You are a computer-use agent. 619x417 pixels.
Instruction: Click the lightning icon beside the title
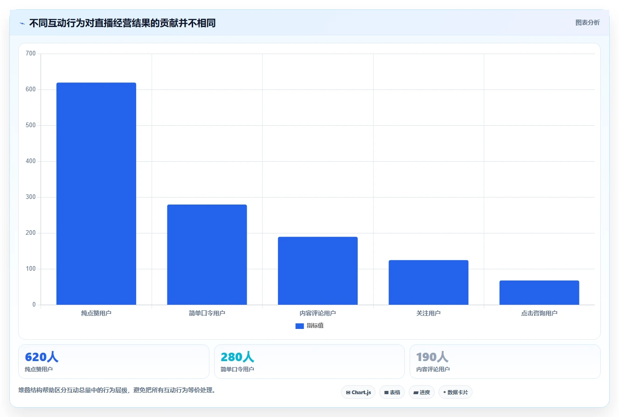click(22, 23)
